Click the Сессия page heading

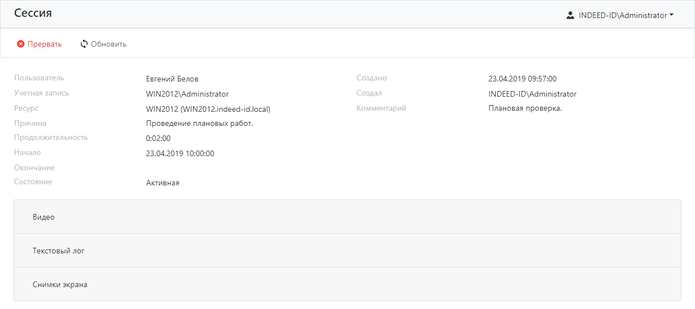pos(33,13)
